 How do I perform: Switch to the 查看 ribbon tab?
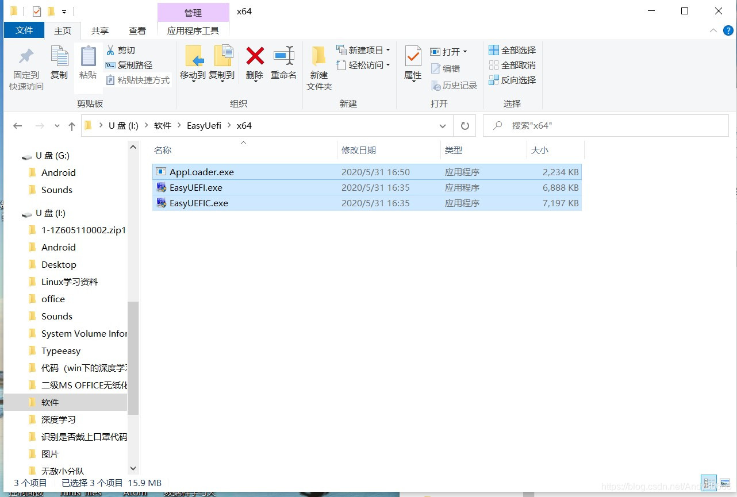coord(137,30)
